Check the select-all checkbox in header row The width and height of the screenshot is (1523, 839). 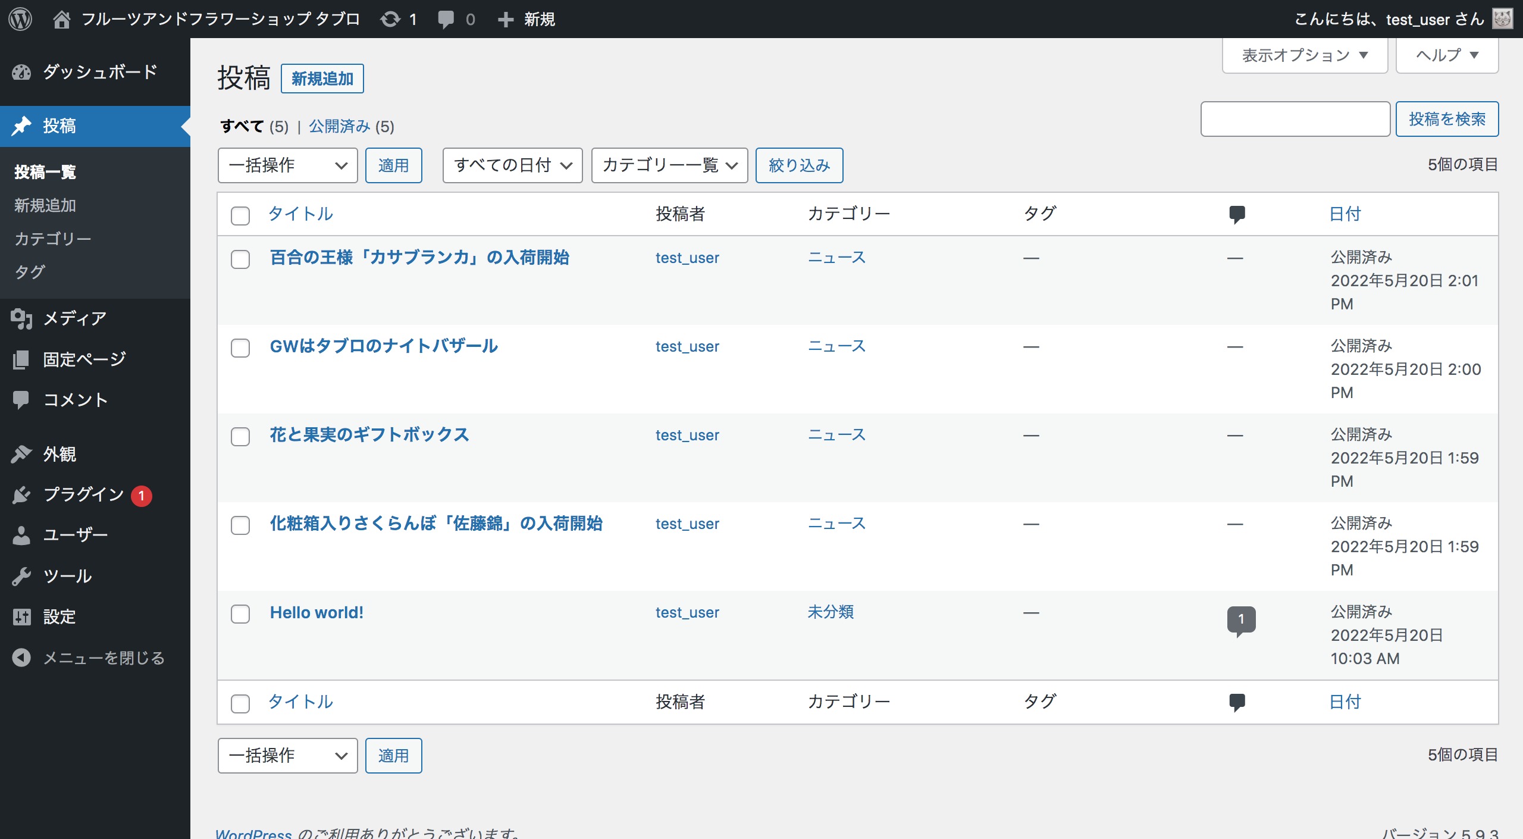[x=240, y=215]
